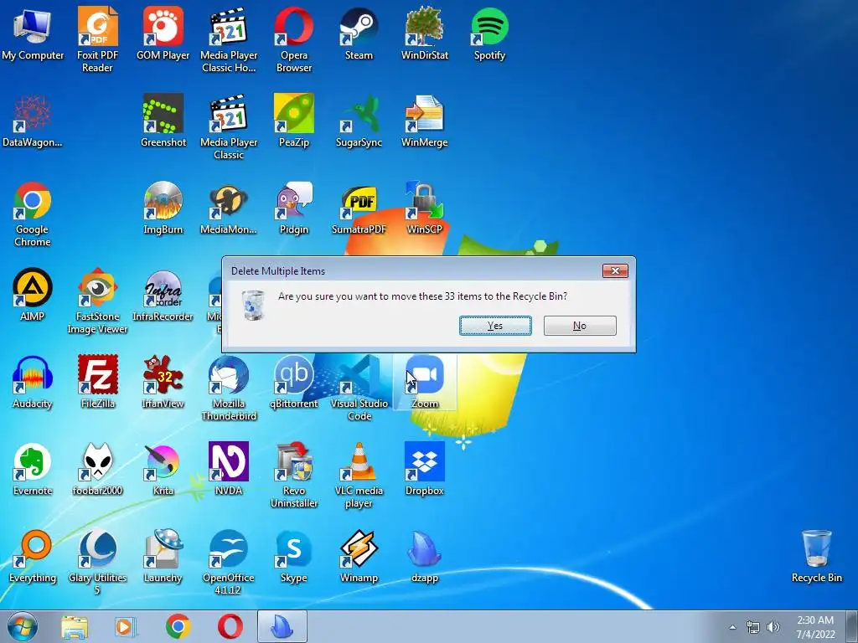Select the foobar2000 desktop icon
858x643 pixels.
tap(97, 470)
